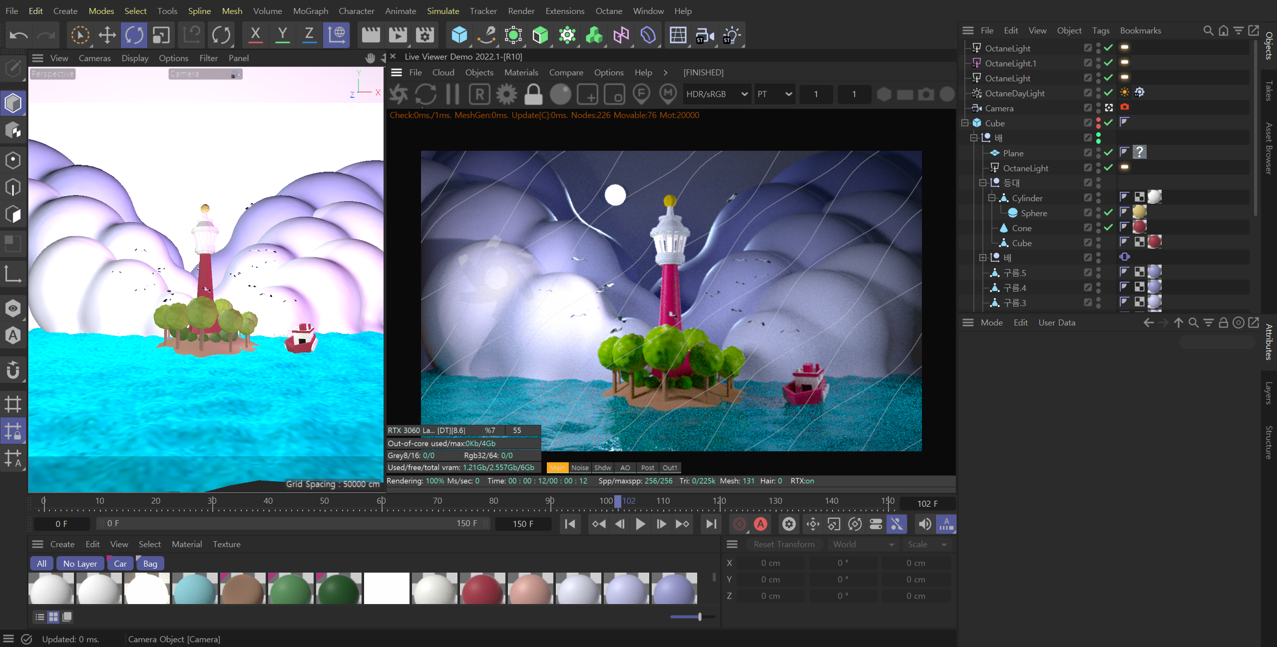Collapse the first 배 null under Cube
Screen dimensions: 1277x647
tap(974, 138)
